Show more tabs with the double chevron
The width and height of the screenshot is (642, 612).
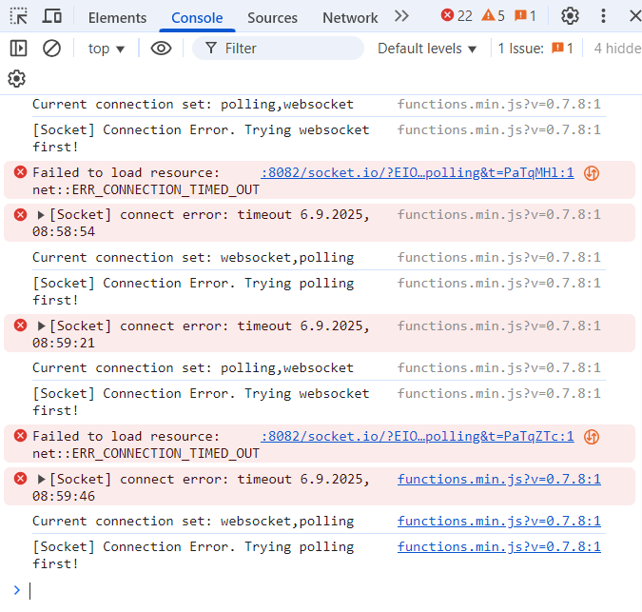pos(401,16)
